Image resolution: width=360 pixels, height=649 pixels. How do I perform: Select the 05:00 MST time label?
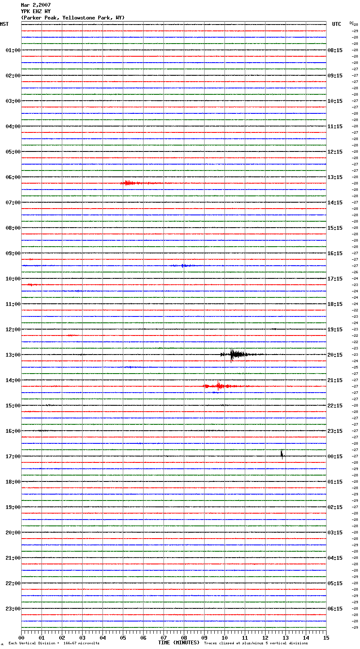13,152
